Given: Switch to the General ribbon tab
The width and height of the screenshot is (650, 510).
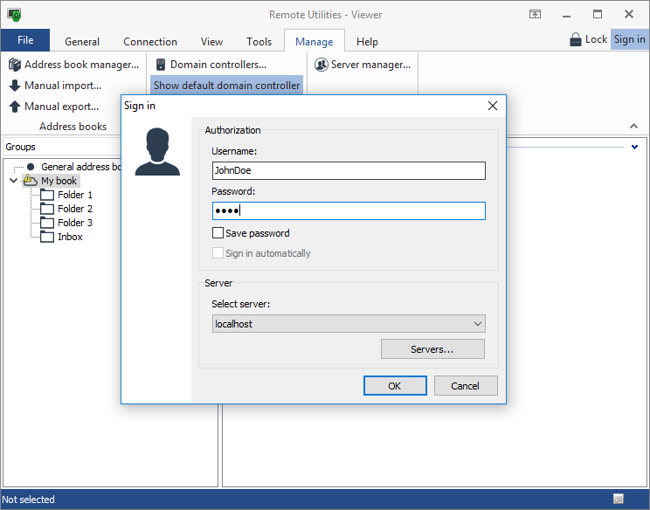Looking at the screenshot, I should coord(82,42).
